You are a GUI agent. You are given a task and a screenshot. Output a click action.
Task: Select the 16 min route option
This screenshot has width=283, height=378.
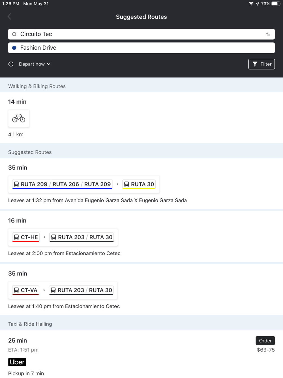(141, 237)
